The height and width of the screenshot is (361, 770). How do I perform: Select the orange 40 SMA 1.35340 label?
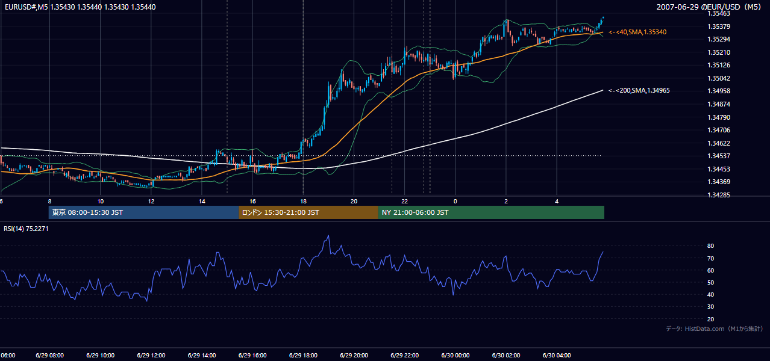point(637,32)
